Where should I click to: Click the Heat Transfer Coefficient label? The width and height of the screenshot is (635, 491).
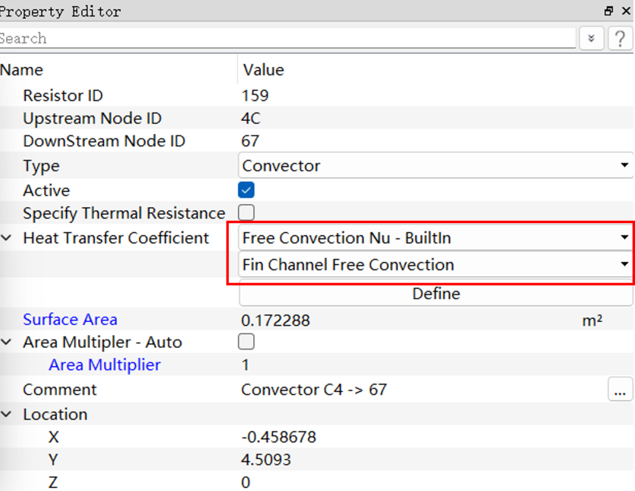[116, 238]
